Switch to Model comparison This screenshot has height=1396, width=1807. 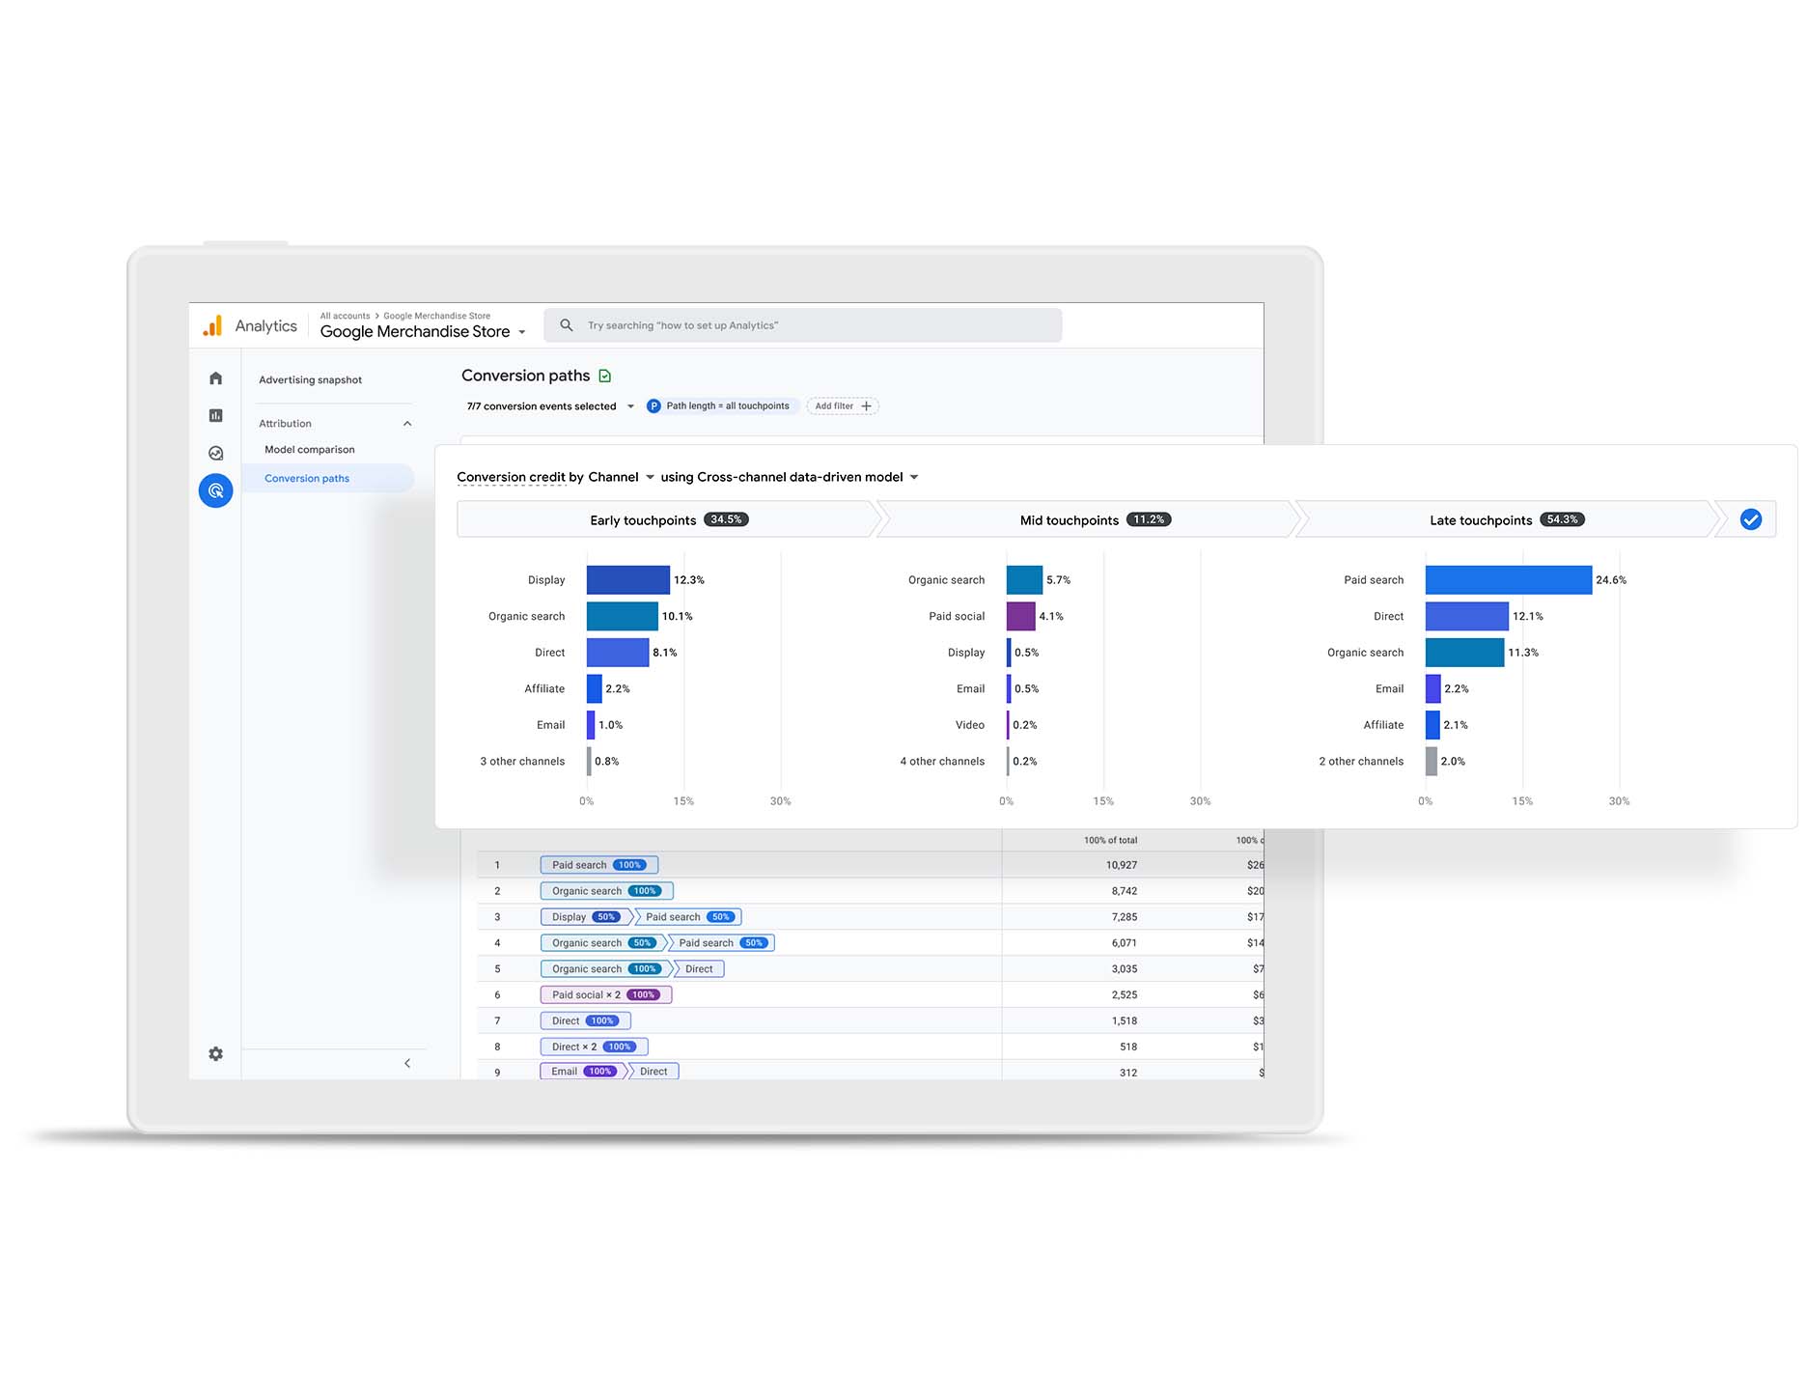coord(309,449)
